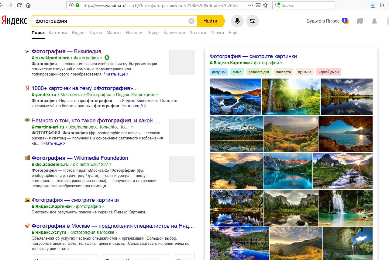The image size is (389, 260).
Task: Open the Новости tab
Action: pos(134,33)
